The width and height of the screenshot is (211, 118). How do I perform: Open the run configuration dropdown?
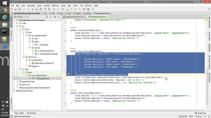67,9
